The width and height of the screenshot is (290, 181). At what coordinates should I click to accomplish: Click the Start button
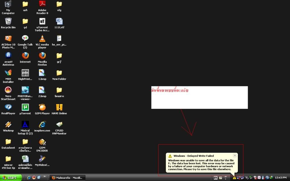(11, 178)
